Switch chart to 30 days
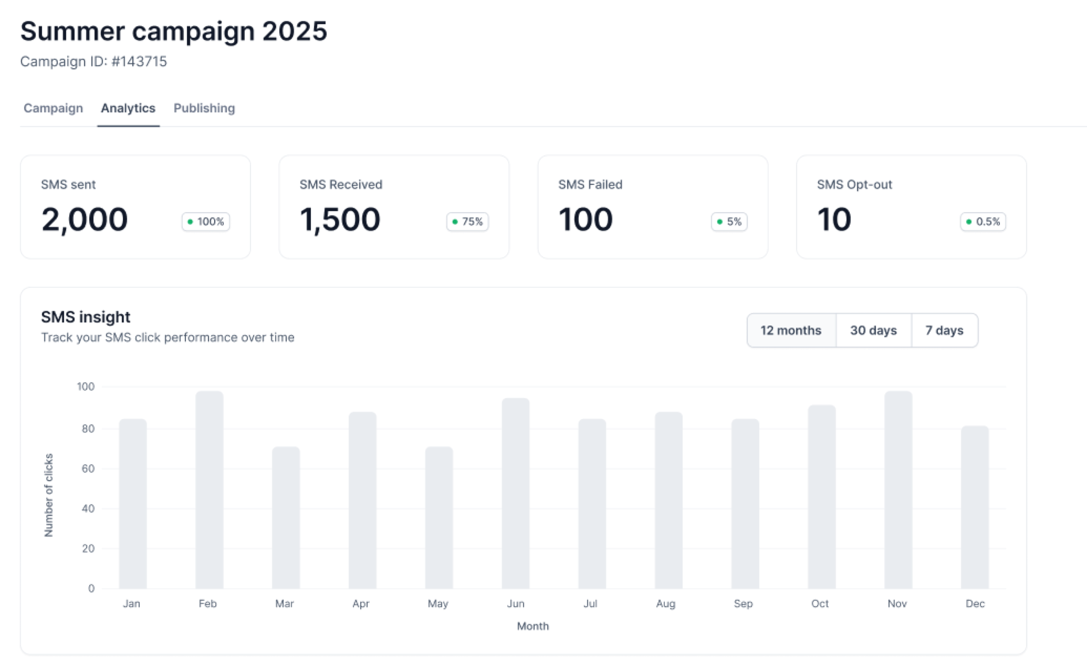Image resolution: width=1087 pixels, height=667 pixels. [x=873, y=330]
